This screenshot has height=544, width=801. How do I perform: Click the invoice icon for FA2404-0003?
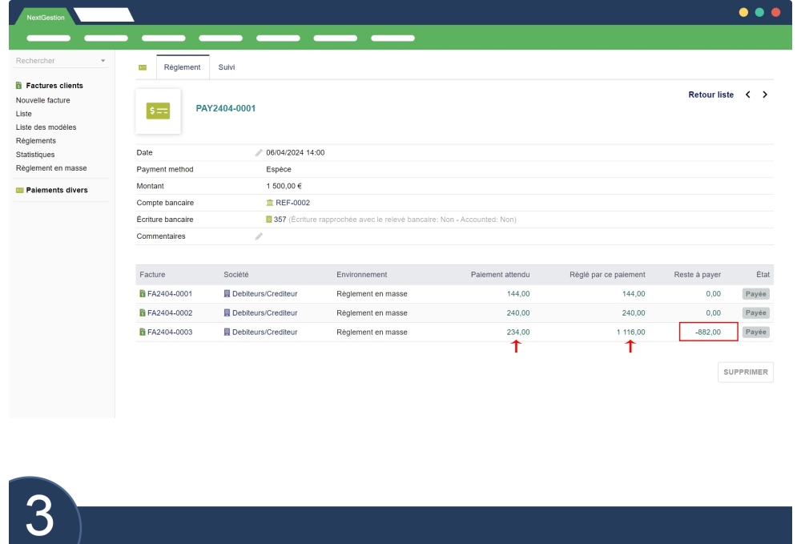coord(143,332)
